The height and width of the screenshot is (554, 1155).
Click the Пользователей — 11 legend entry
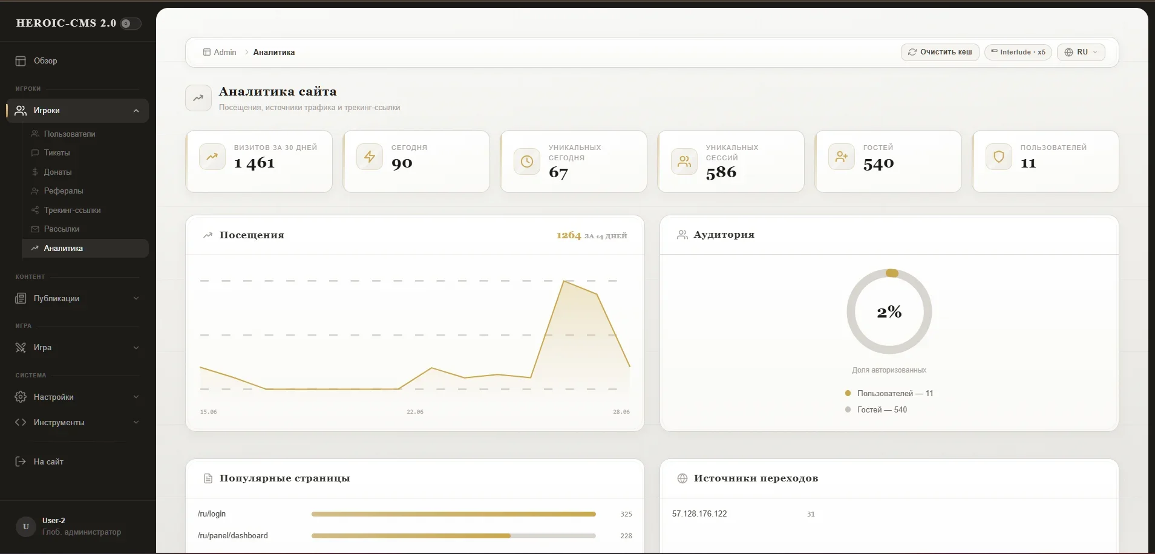[889, 394]
